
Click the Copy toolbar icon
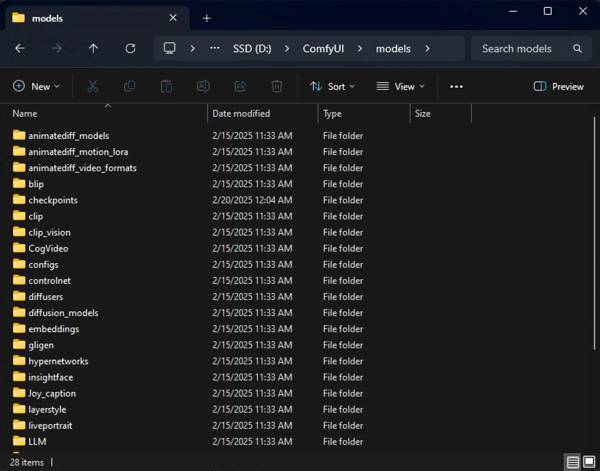click(130, 86)
